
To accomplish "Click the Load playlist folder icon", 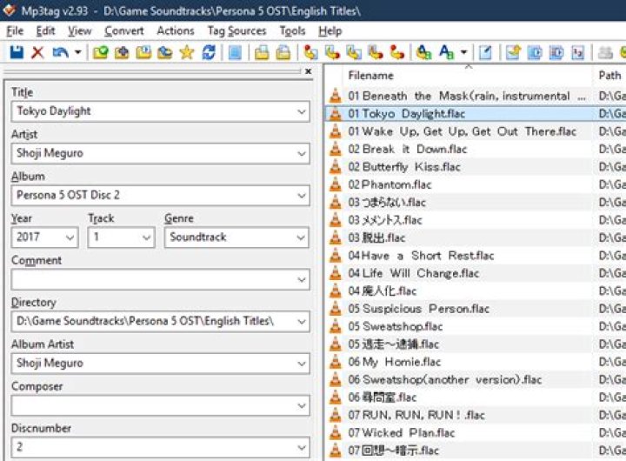I will point(143,52).
